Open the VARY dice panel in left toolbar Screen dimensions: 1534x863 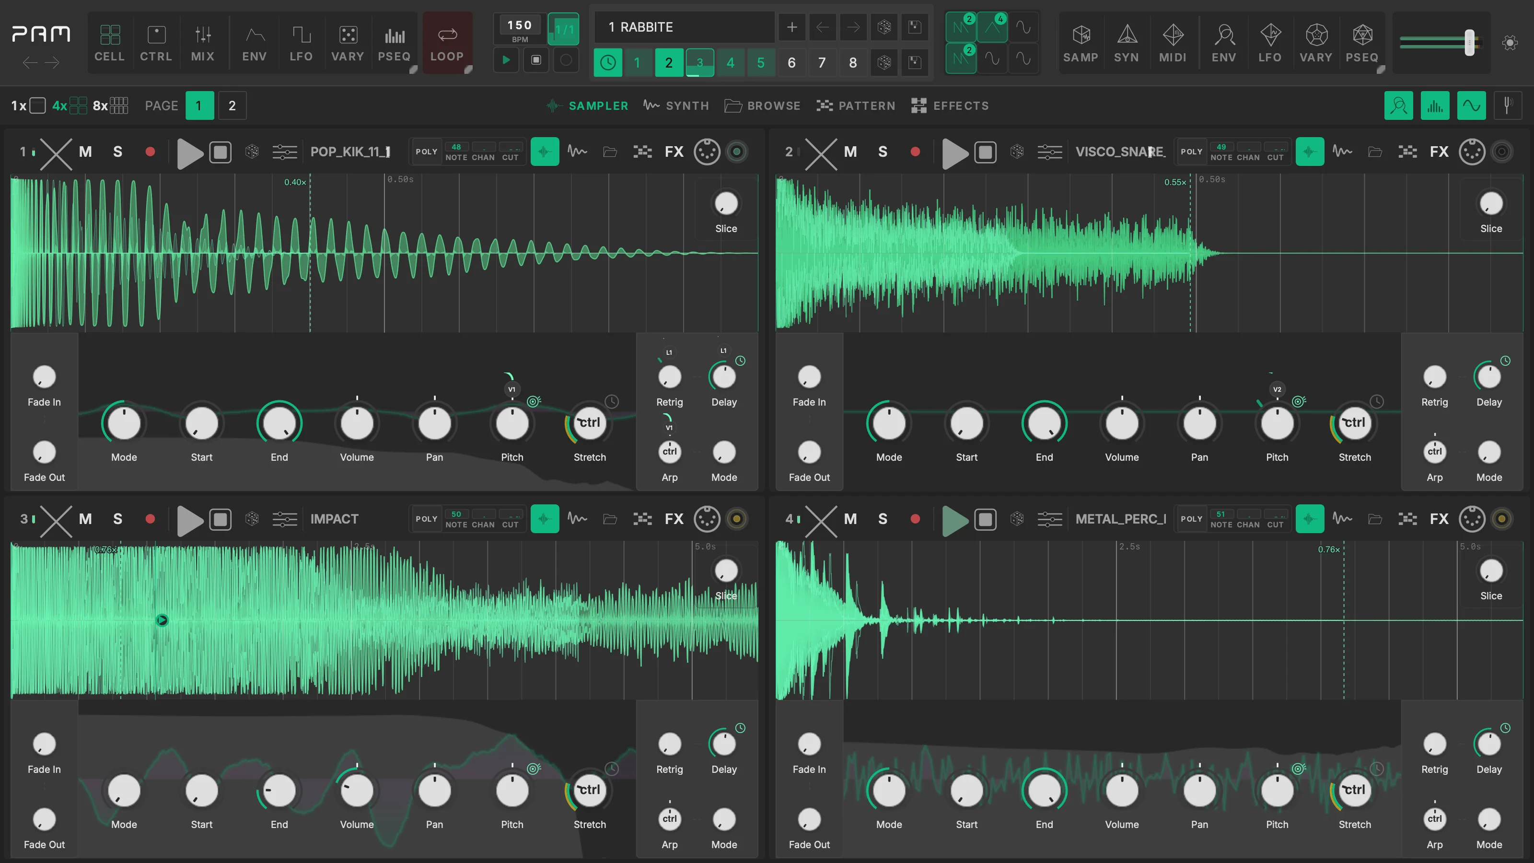pyautogui.click(x=348, y=42)
